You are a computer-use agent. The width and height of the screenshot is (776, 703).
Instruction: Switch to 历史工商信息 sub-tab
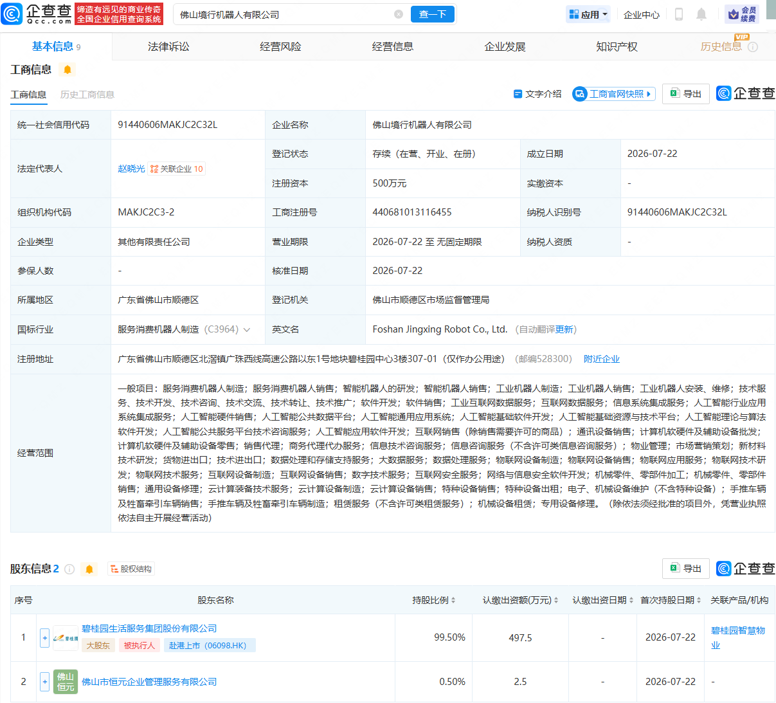click(x=87, y=95)
